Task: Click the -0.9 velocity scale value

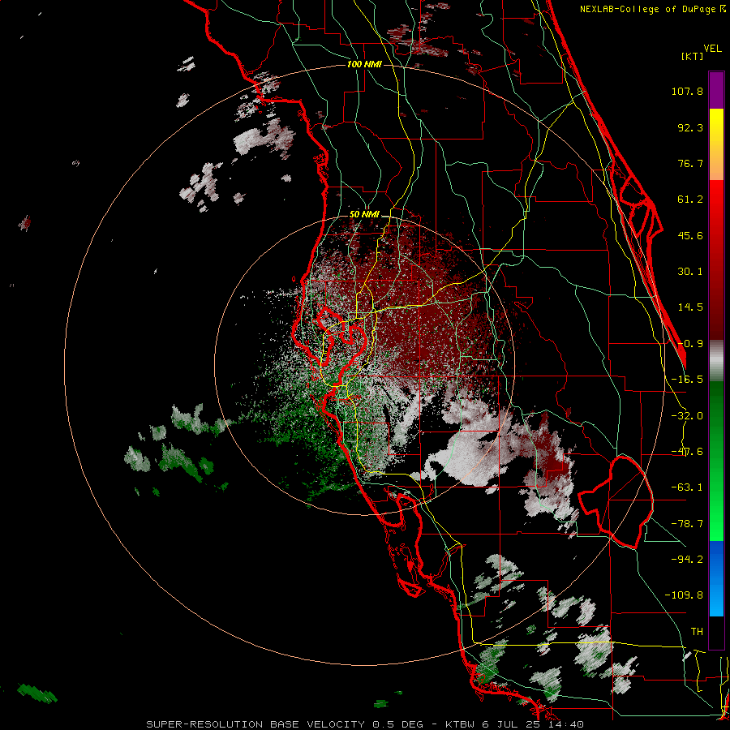Action: 690,344
